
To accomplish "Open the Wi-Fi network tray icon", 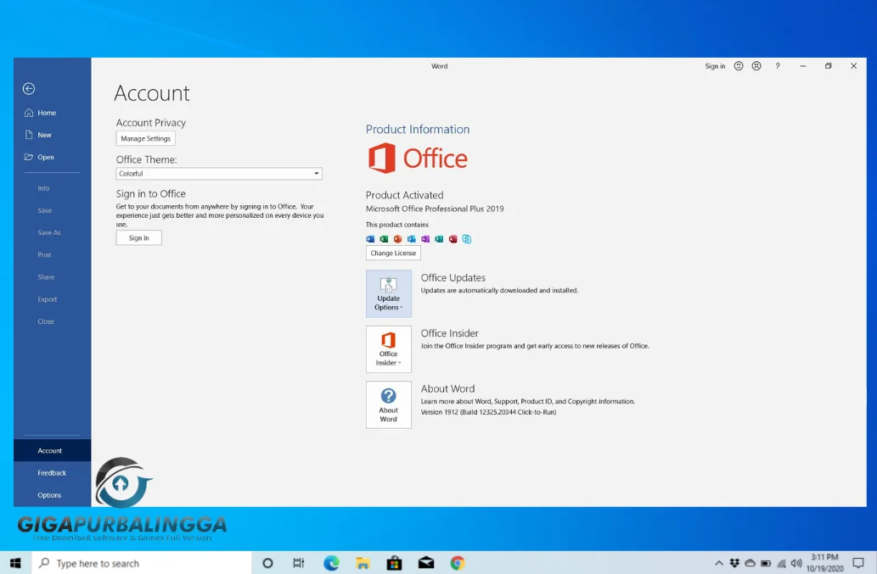I will (781, 563).
